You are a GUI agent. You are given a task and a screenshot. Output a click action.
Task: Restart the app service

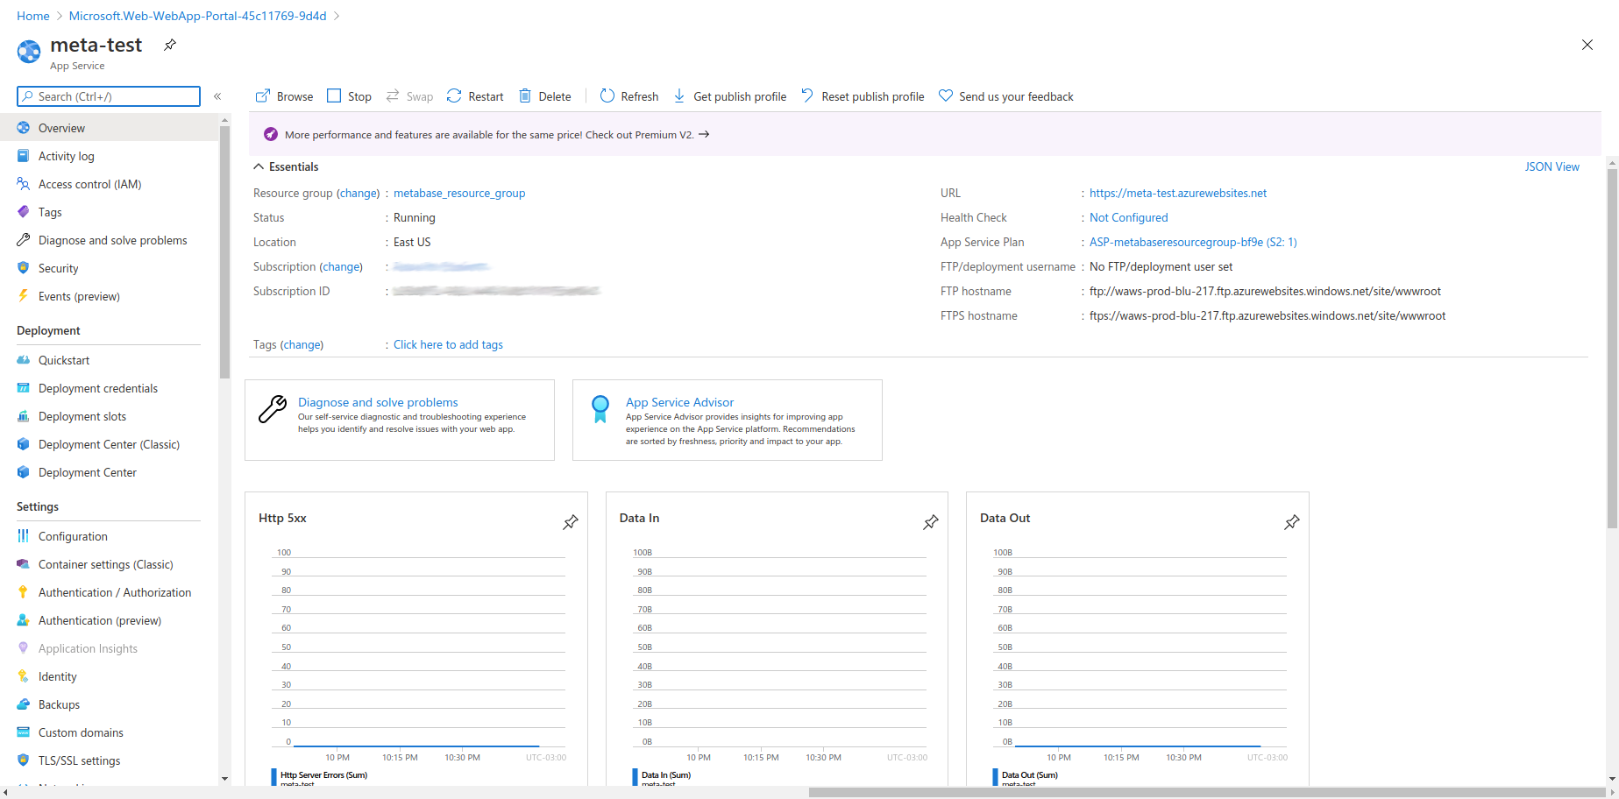tap(475, 96)
